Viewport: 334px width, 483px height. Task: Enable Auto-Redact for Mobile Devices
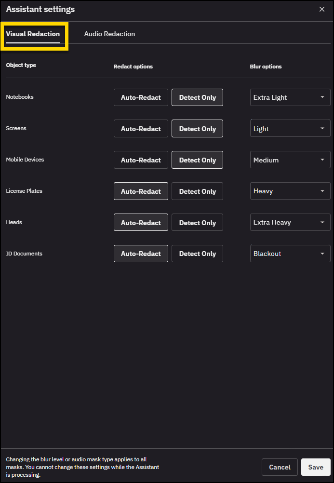tap(141, 160)
